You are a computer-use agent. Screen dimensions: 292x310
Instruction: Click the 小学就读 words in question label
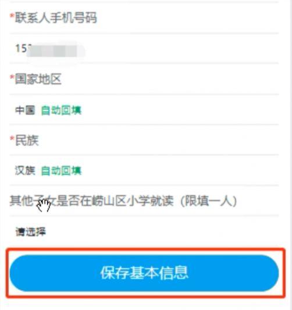[150, 201]
